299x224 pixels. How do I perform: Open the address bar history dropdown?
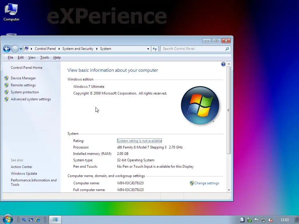click(x=148, y=49)
